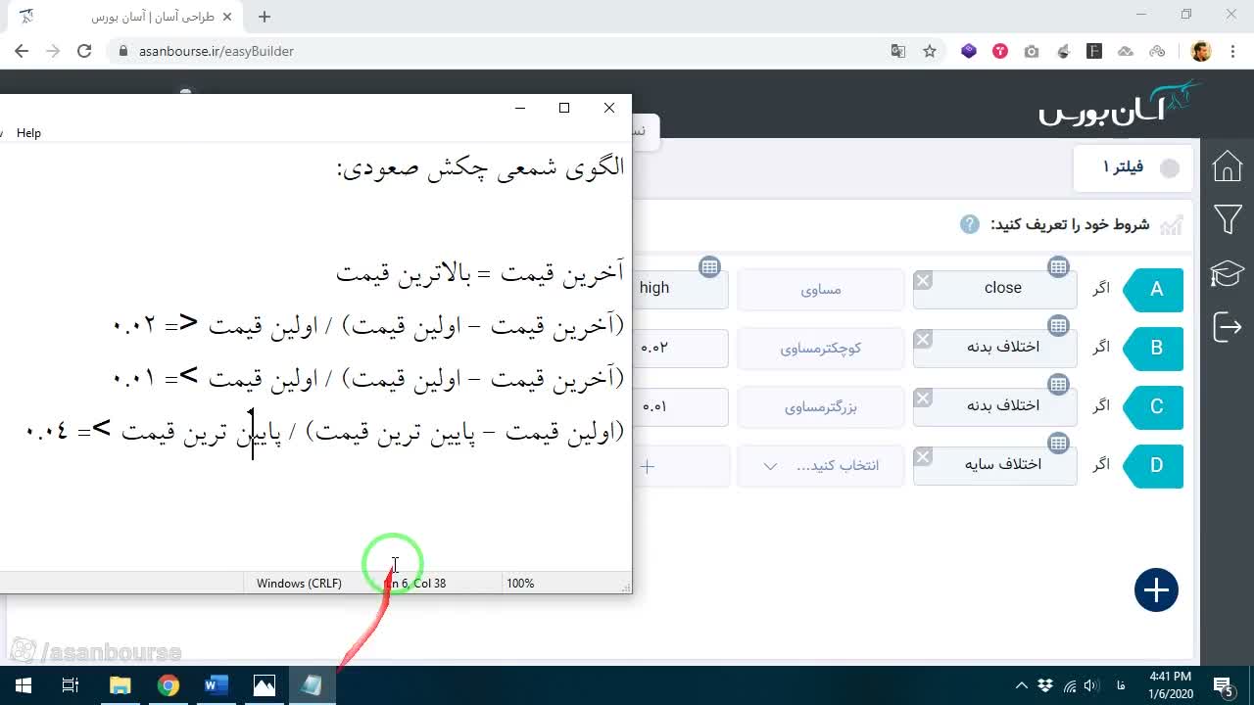Open Task View on the taskbar
1254x705 pixels.
point(71,685)
